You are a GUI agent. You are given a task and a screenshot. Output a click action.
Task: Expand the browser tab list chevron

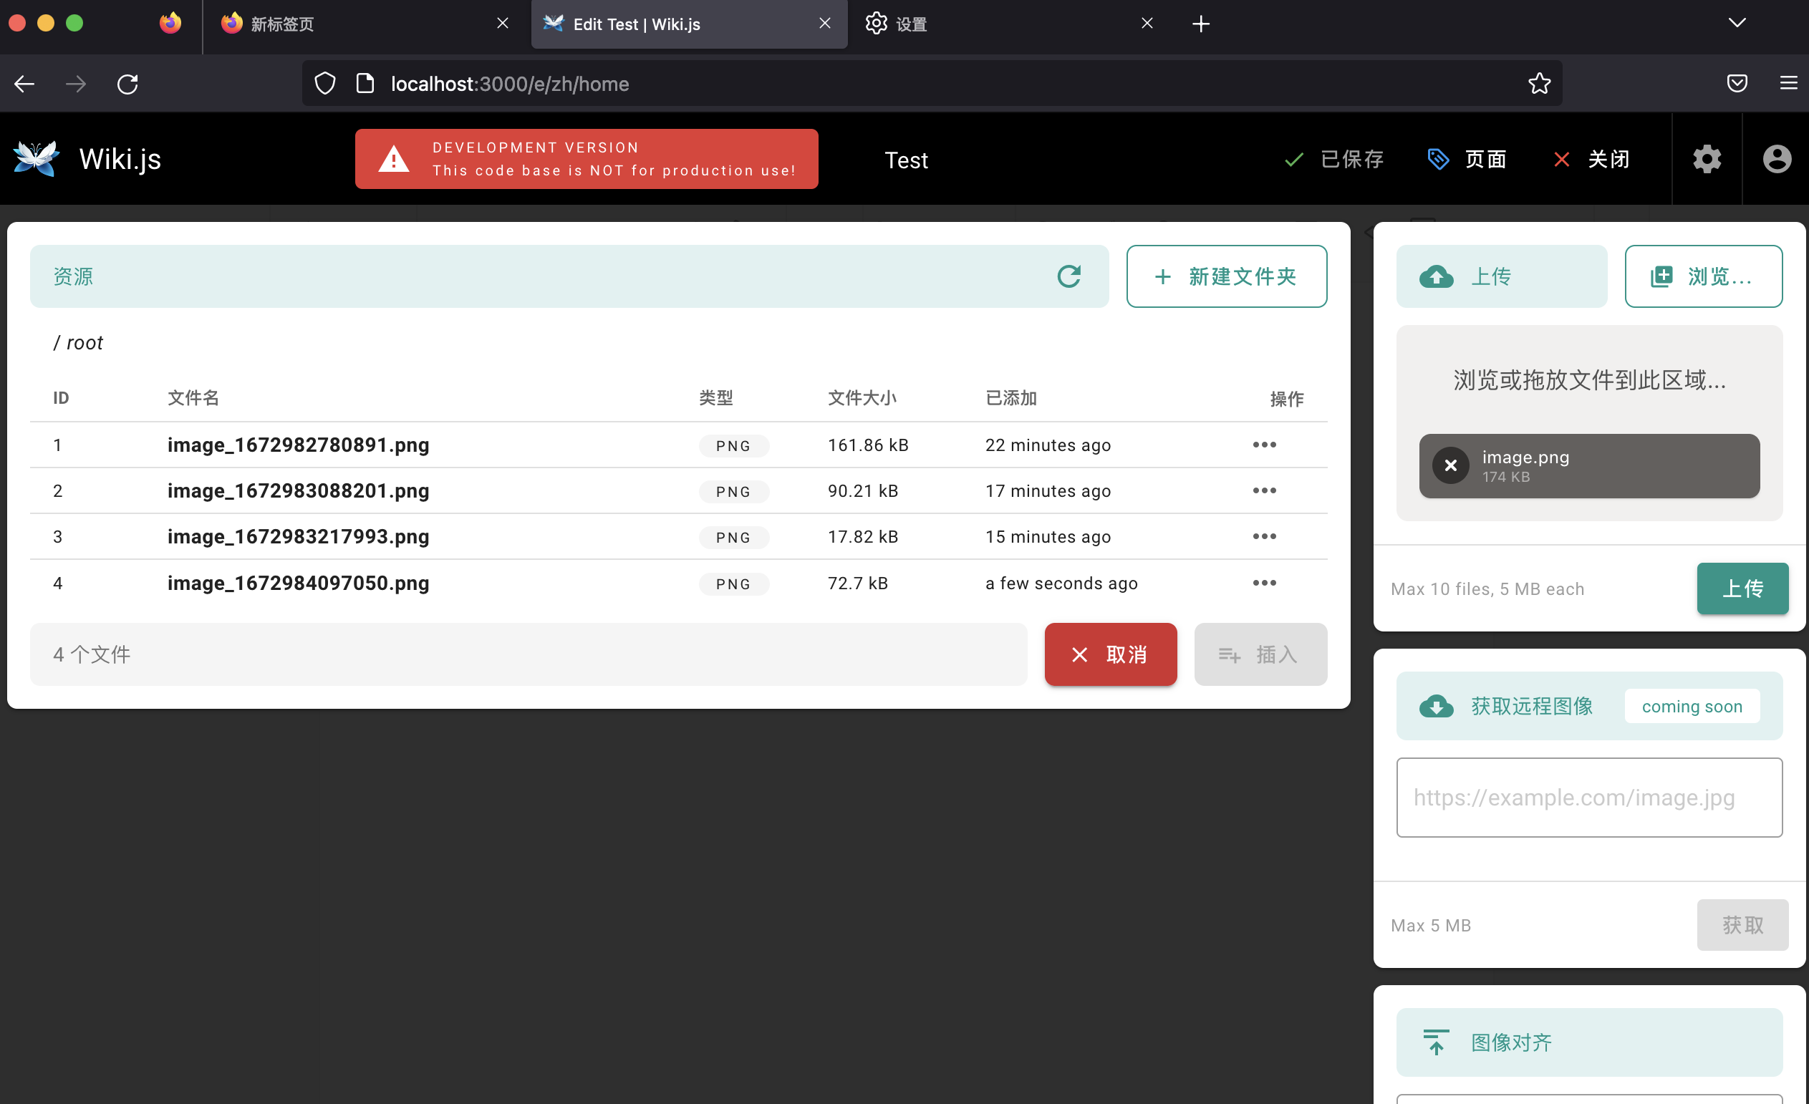[1737, 23]
